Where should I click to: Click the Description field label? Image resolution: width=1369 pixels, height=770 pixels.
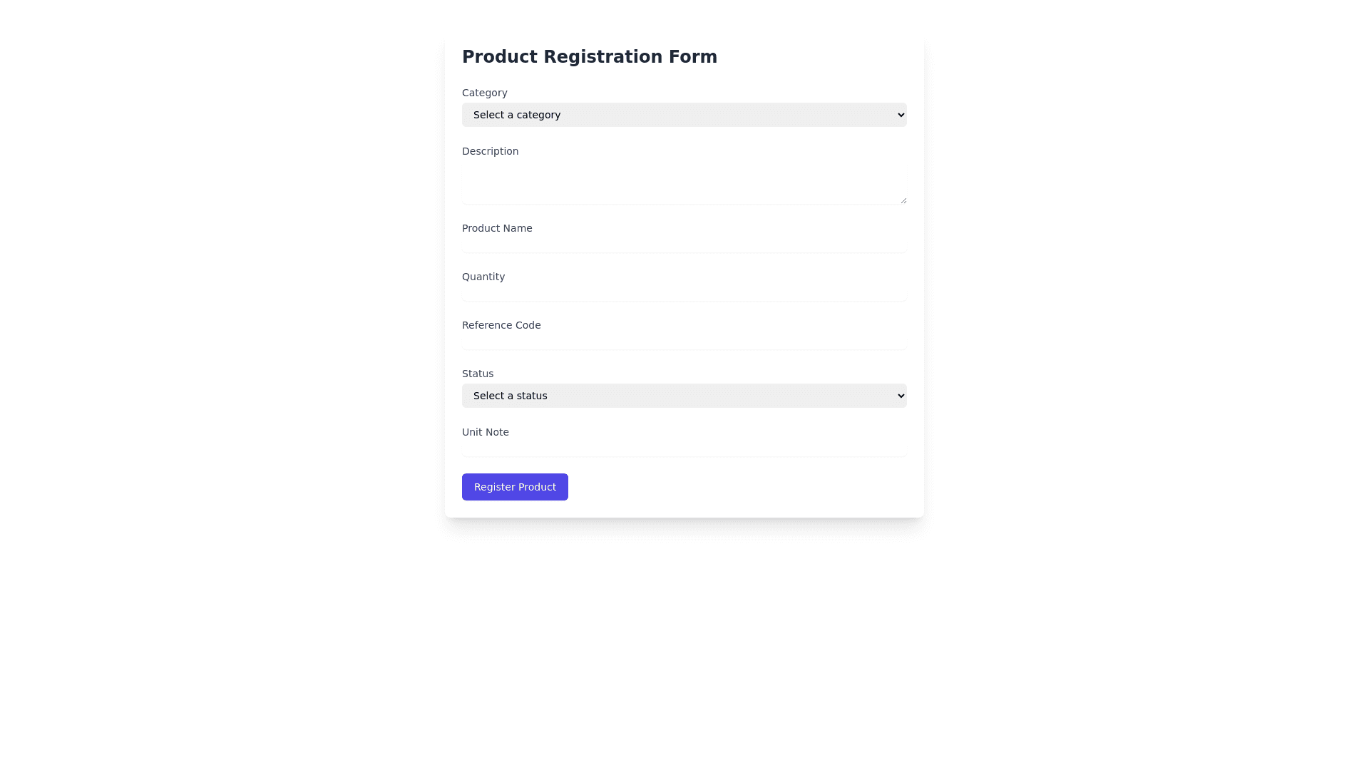click(x=491, y=151)
